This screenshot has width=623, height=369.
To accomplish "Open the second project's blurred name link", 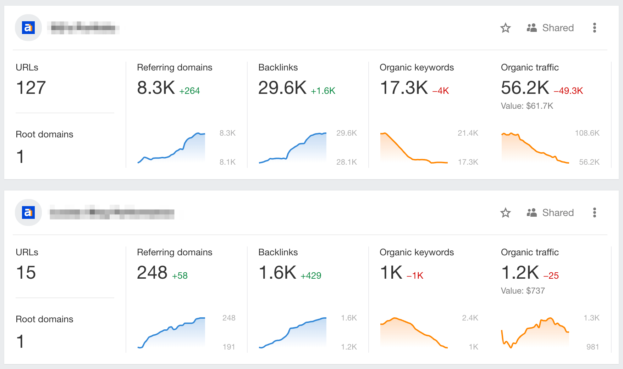I will tap(112, 212).
